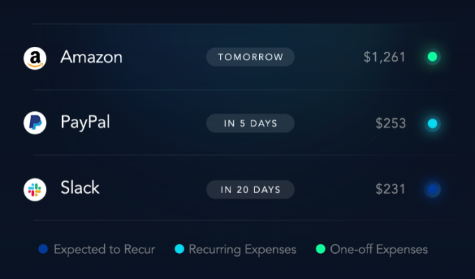Open the Amazon expense name
The image size is (475, 279).
point(92,57)
